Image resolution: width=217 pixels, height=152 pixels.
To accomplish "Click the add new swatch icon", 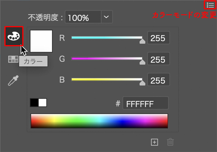I will pyautogui.click(x=154, y=142).
